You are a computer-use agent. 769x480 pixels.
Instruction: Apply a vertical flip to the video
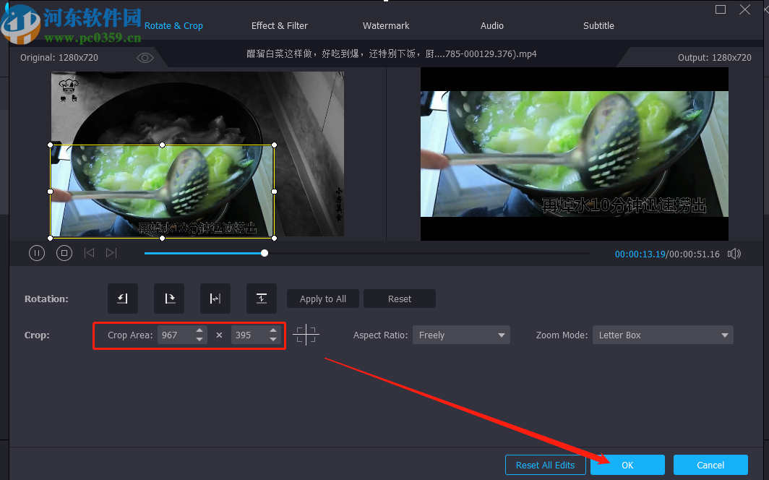261,299
